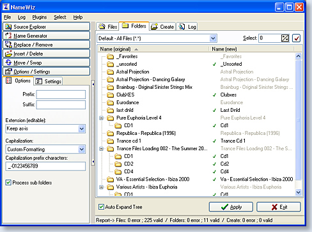Viewport: 312px width, 232px height.
Task: Select the Astral Projection folder
Action: tap(132, 72)
